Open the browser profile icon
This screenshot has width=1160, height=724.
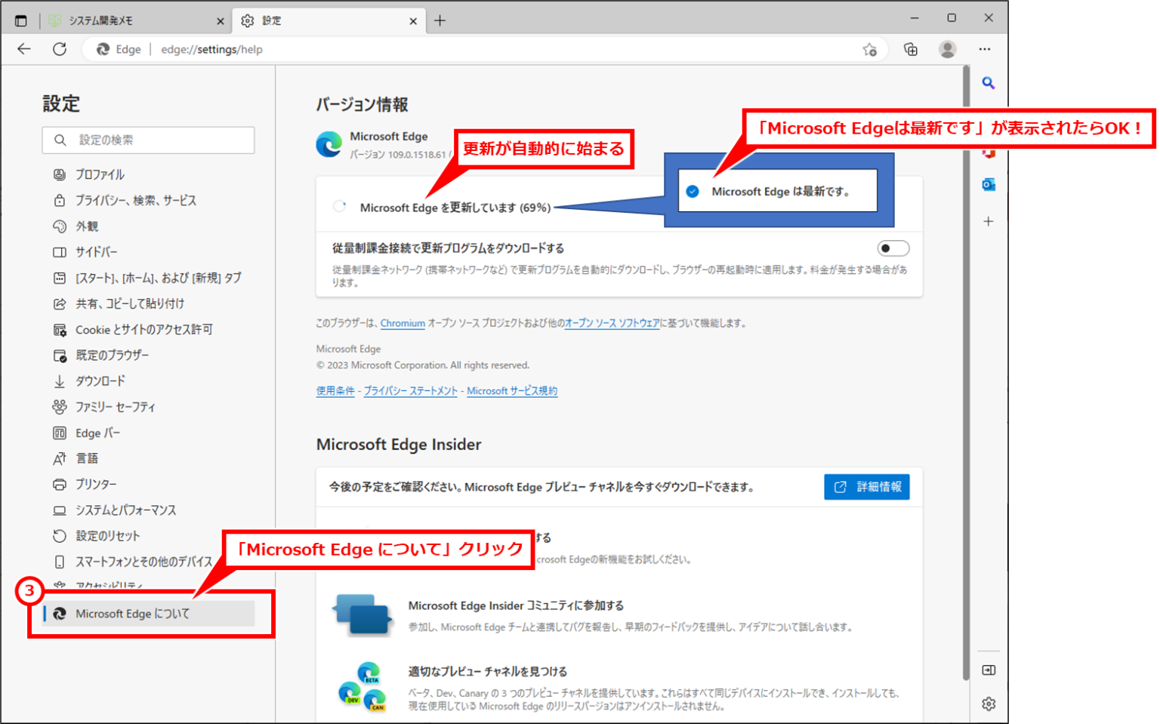coord(947,49)
